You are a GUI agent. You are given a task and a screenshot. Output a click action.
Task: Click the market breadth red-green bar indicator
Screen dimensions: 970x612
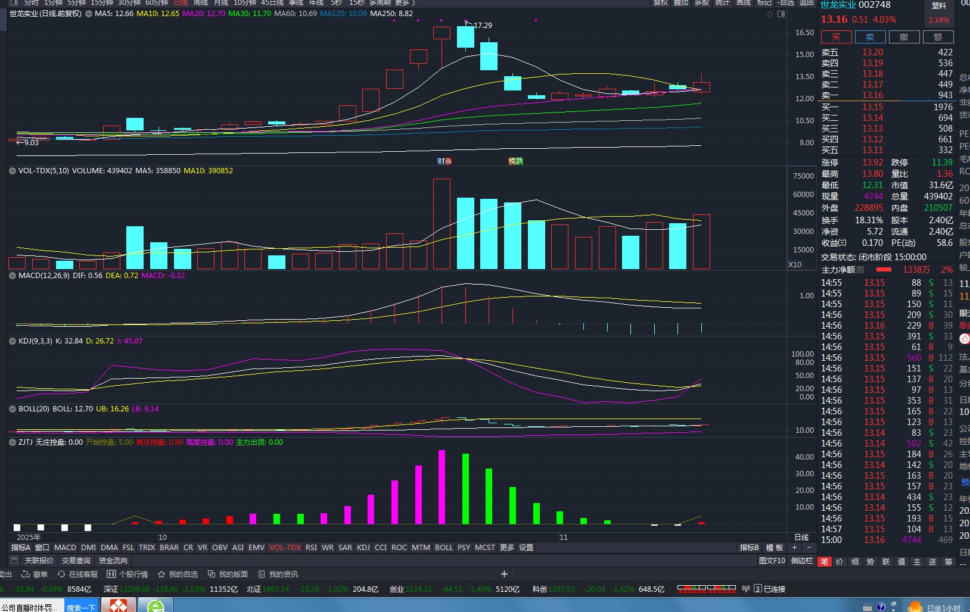[x=707, y=589]
